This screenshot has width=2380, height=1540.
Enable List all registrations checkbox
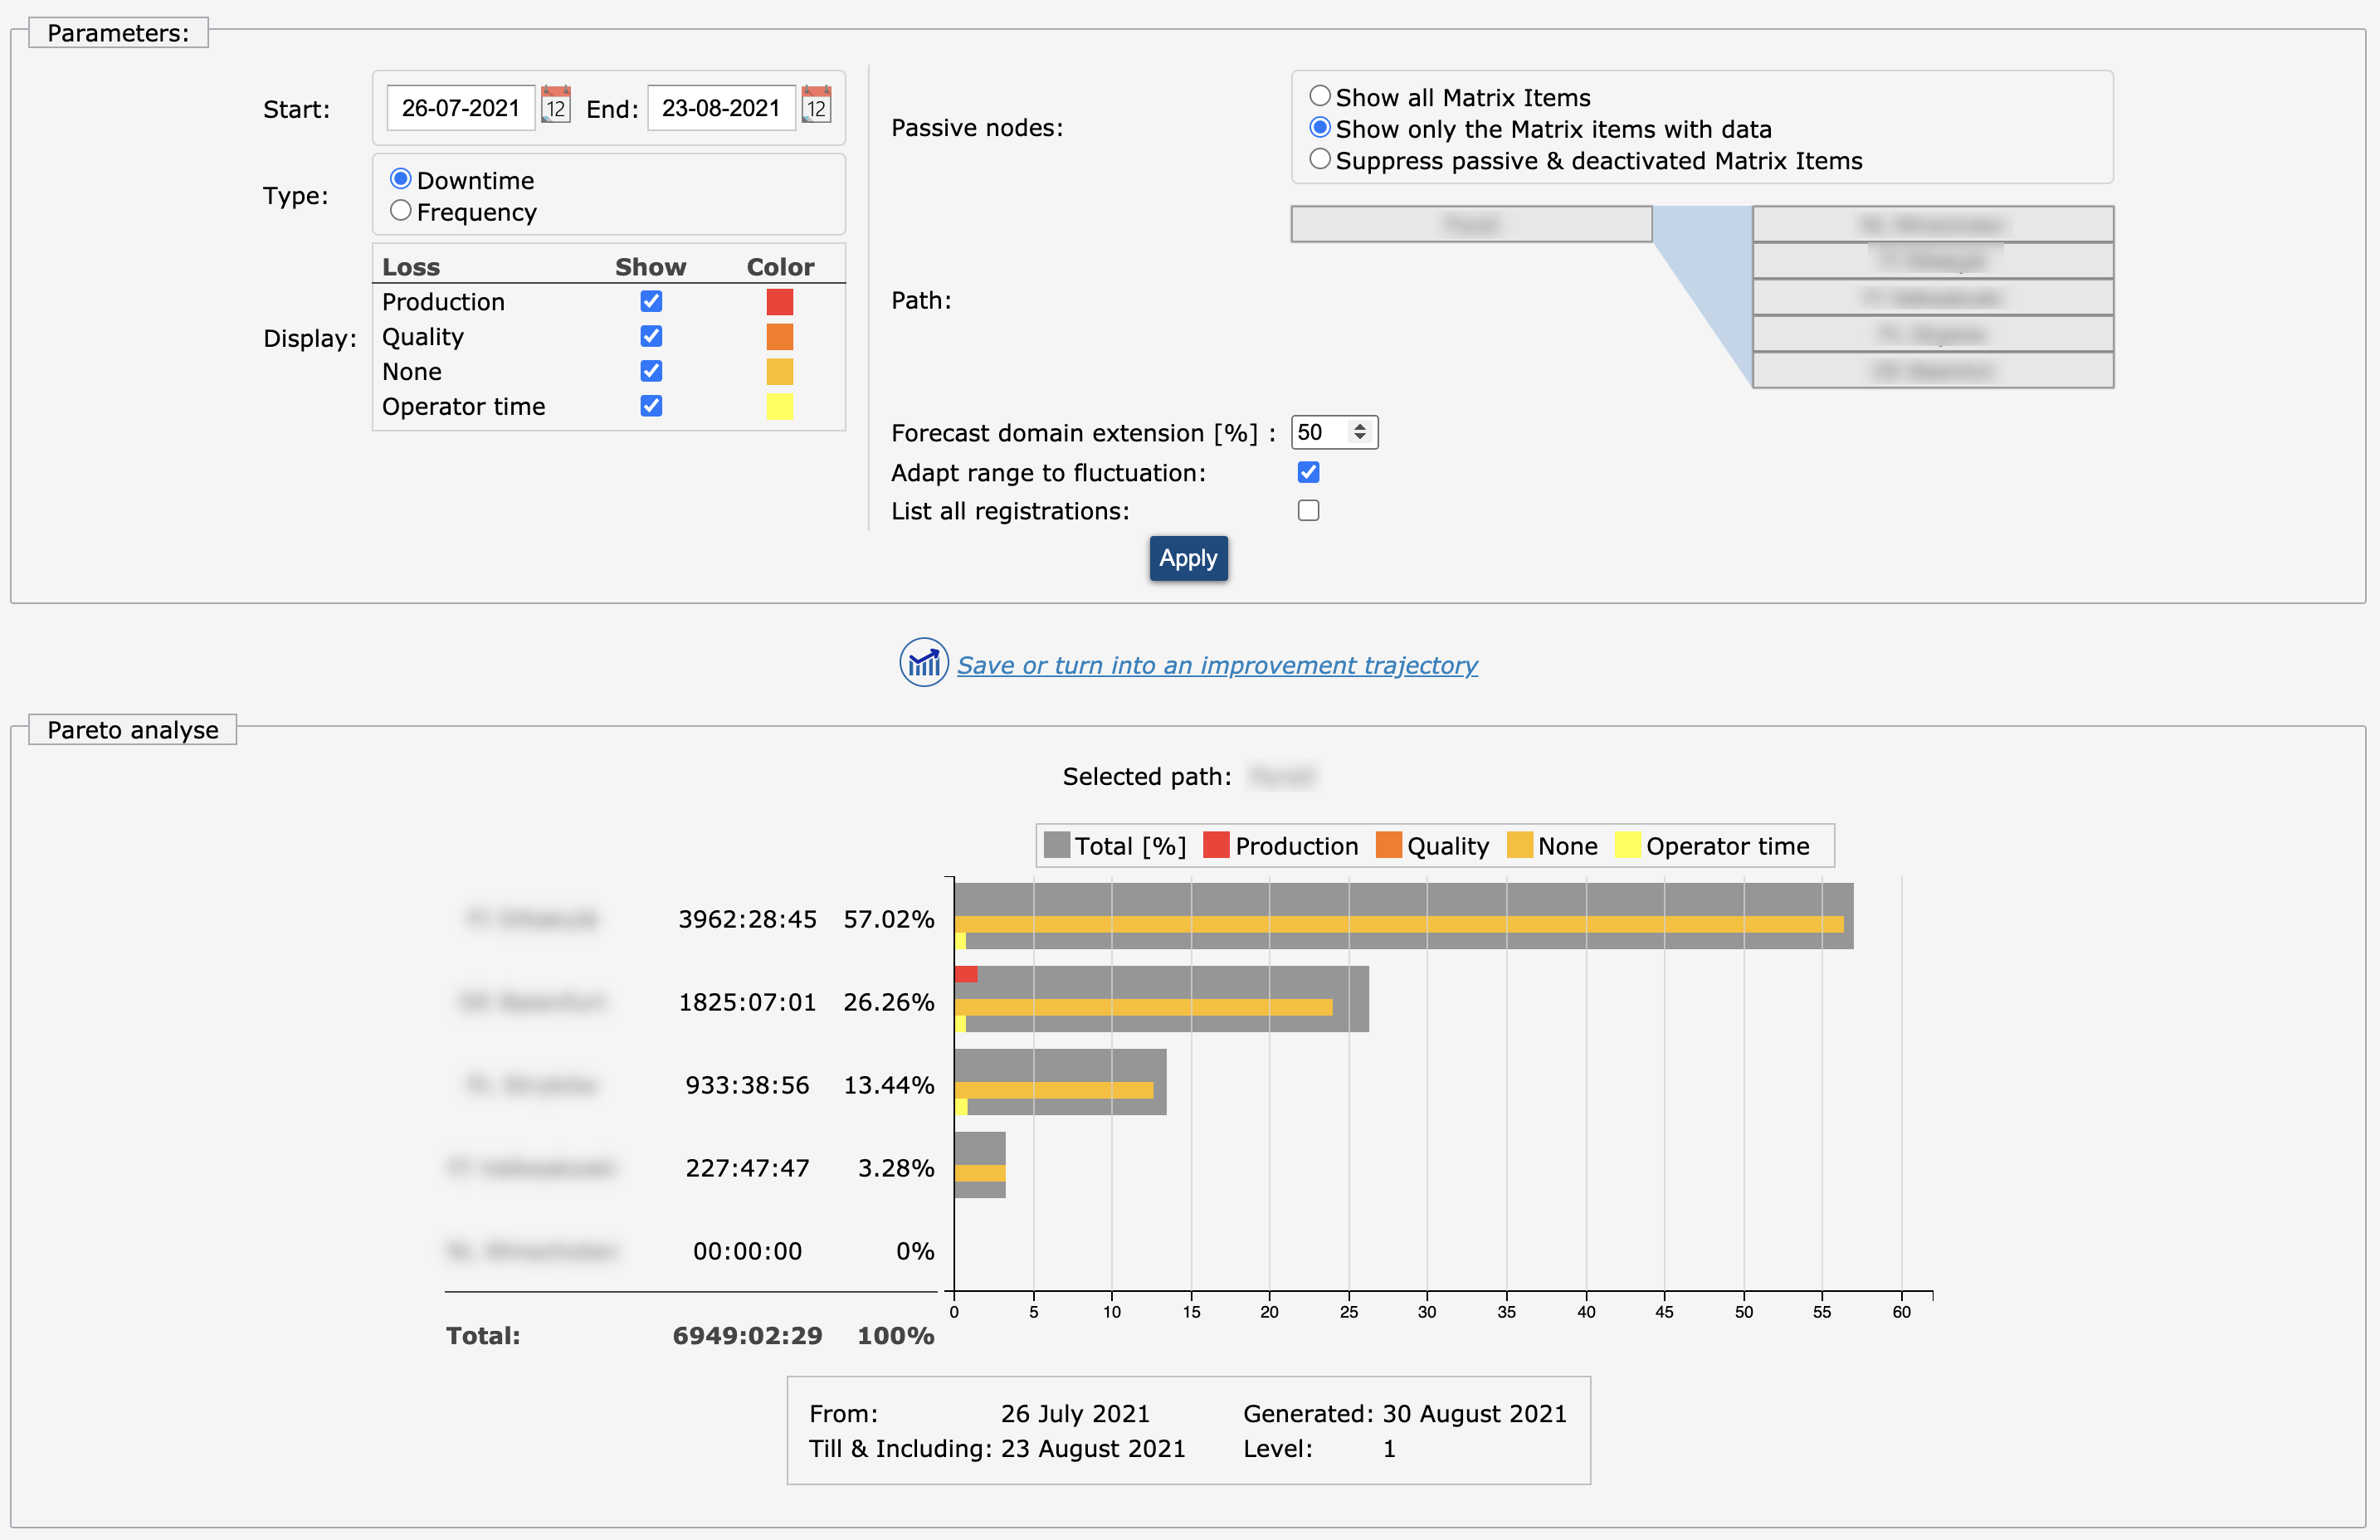pos(1308,511)
